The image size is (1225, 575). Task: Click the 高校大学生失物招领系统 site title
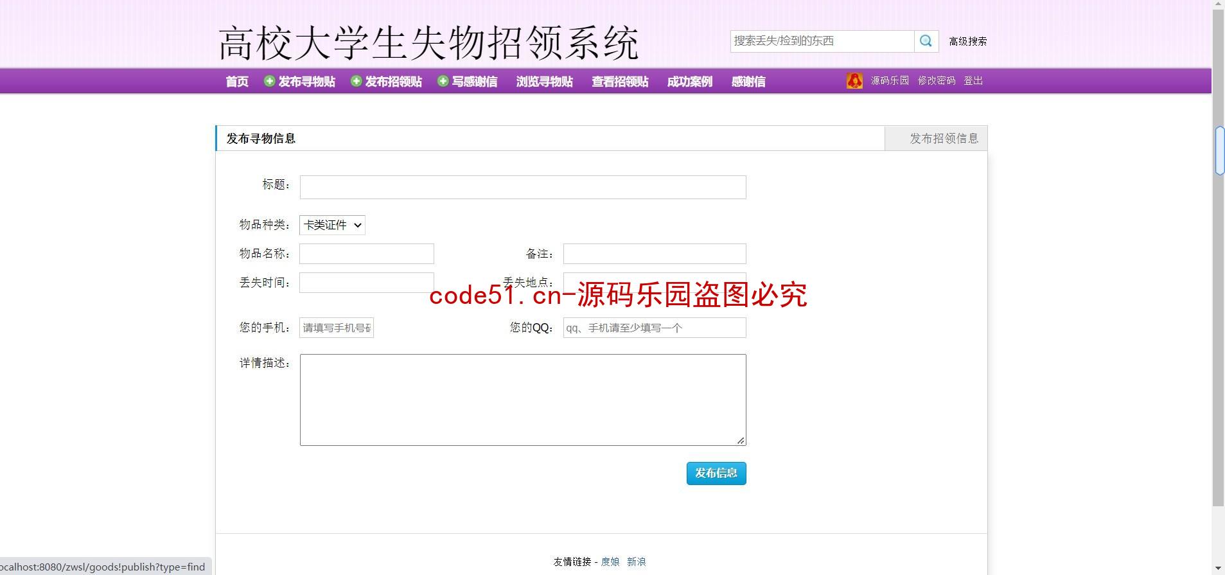[x=428, y=43]
